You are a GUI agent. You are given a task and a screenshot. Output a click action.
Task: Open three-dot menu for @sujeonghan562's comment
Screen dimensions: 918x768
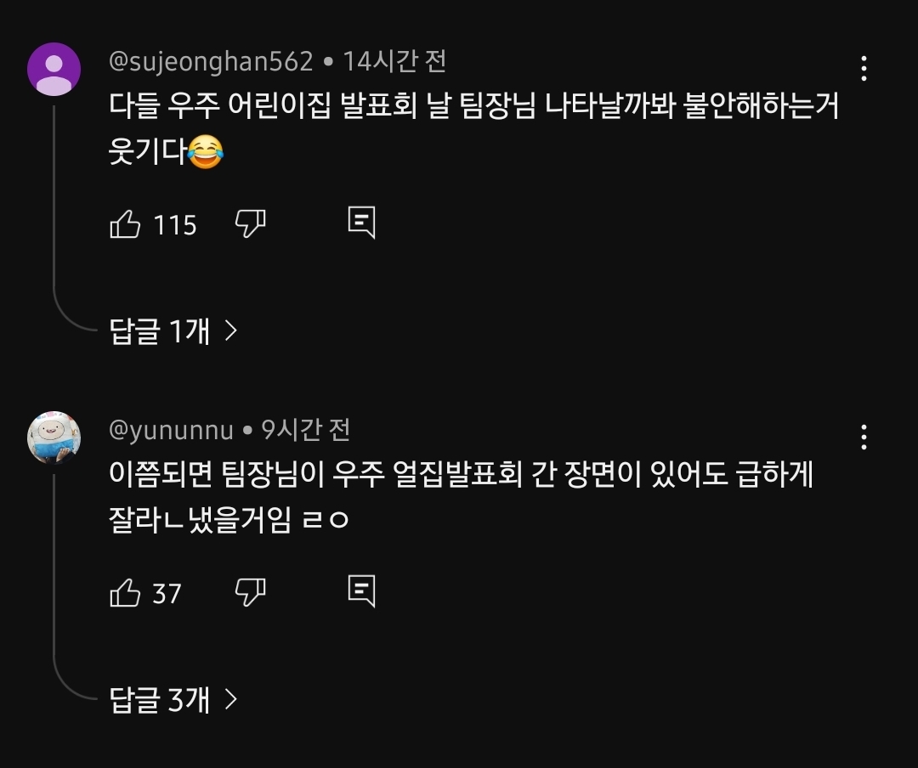pyautogui.click(x=864, y=69)
